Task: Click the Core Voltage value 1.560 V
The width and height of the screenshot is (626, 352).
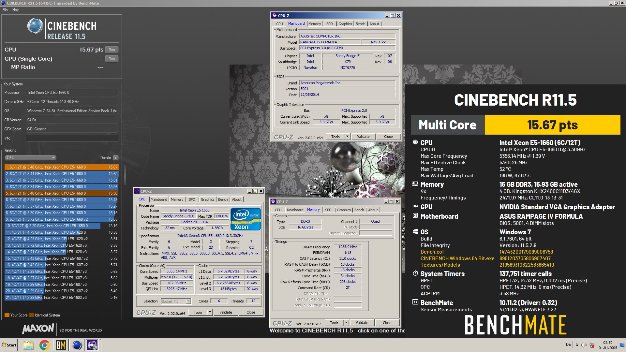Action: coord(217,228)
